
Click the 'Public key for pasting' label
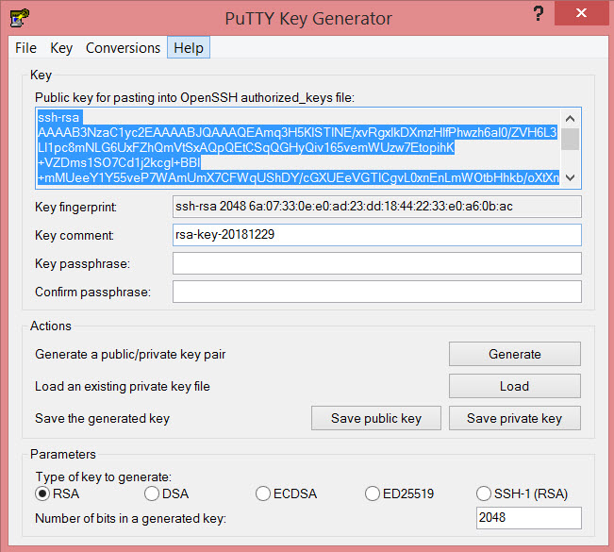(194, 97)
